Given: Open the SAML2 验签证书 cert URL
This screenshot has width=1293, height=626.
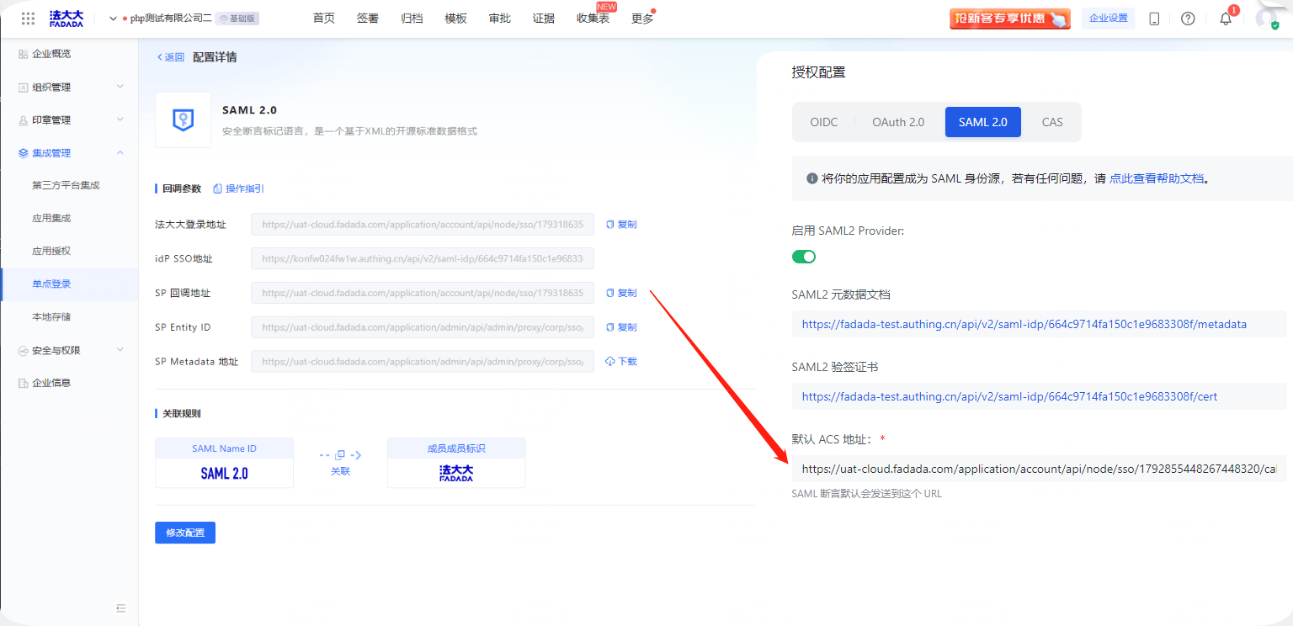Looking at the screenshot, I should (1009, 396).
